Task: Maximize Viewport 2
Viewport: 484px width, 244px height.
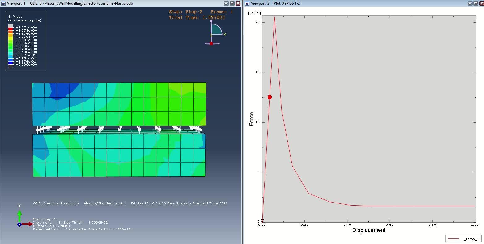Action: pyautogui.click(x=476, y=3)
